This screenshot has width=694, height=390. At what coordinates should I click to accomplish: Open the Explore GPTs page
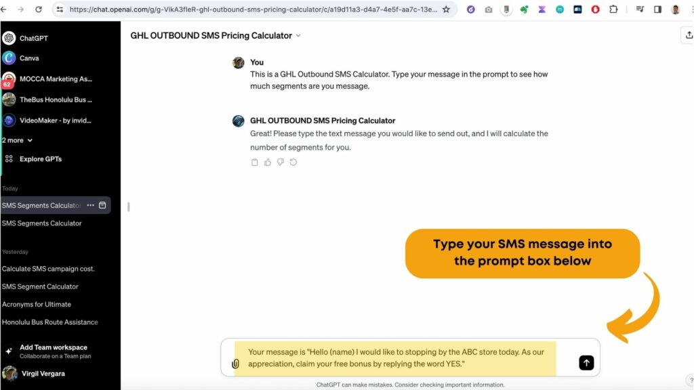pos(40,158)
